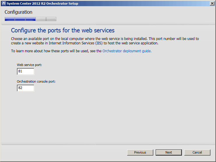Click the Orchestration console port label
This screenshot has width=216, height=162.
pos(36,81)
